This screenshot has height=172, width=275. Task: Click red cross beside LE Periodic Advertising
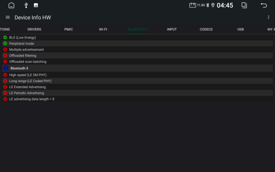click(5, 93)
